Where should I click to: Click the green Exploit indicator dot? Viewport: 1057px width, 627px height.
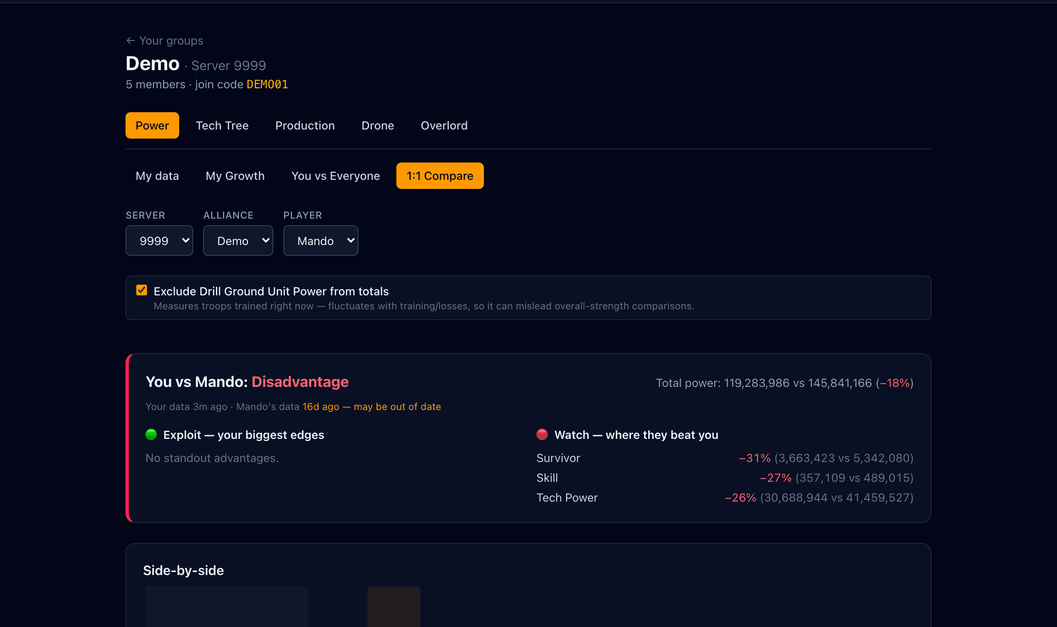pos(151,434)
